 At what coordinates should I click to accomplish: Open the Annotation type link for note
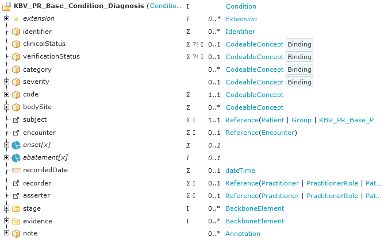point(243,234)
